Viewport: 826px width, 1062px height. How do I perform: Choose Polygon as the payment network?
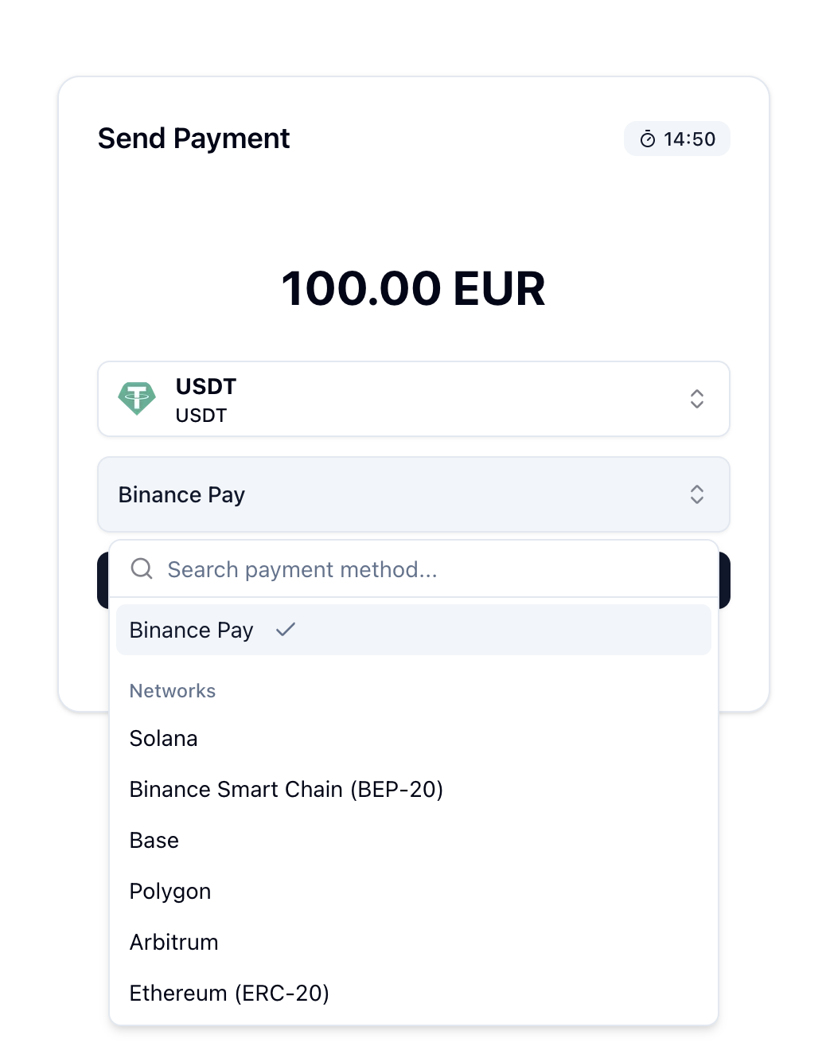coord(170,892)
